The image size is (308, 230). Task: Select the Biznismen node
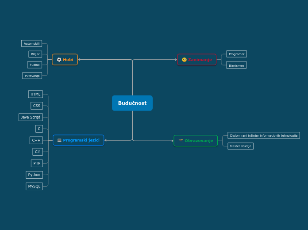point(236,65)
